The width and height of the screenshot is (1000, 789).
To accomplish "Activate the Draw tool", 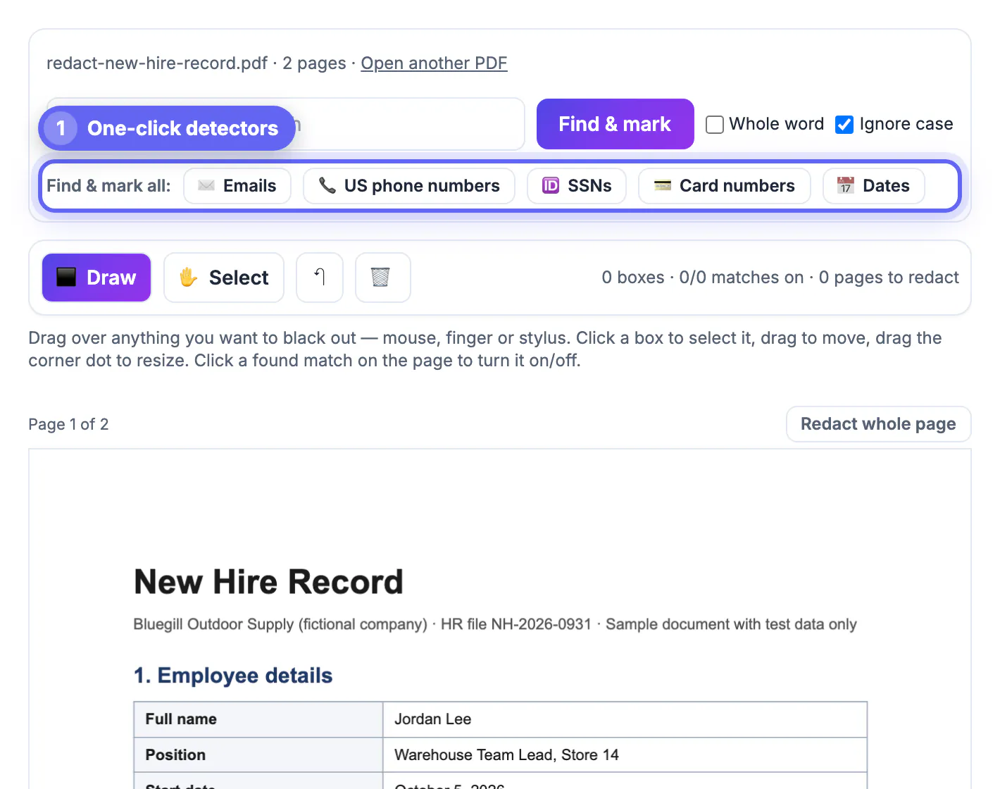I will [x=96, y=278].
